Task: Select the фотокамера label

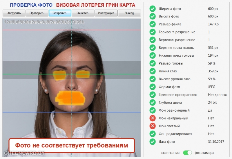Action: tap(204, 153)
